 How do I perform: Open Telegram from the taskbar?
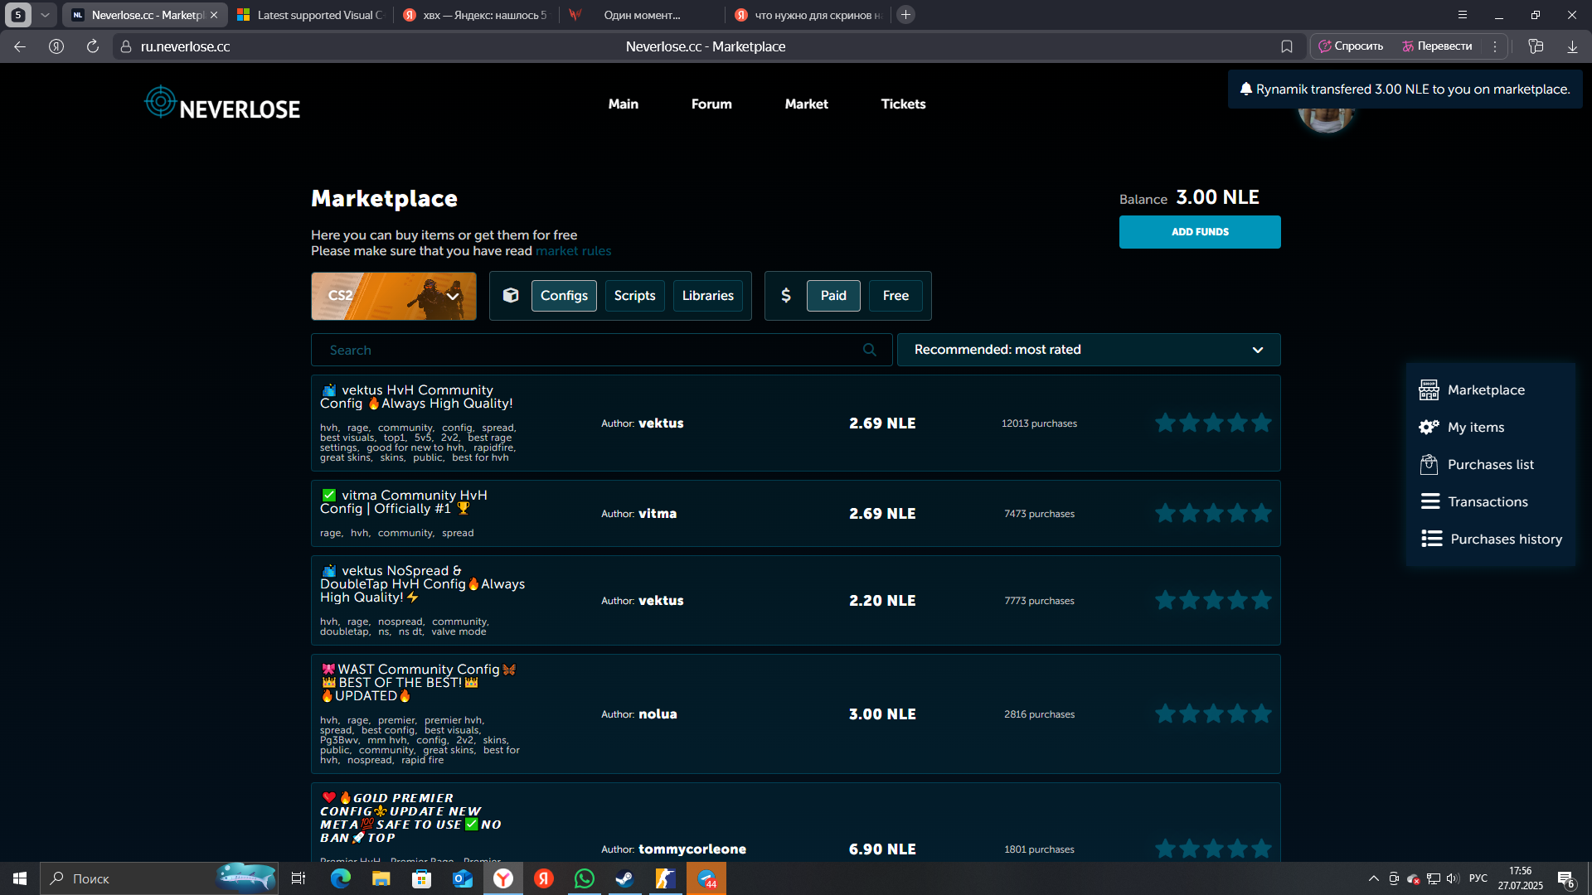point(706,878)
